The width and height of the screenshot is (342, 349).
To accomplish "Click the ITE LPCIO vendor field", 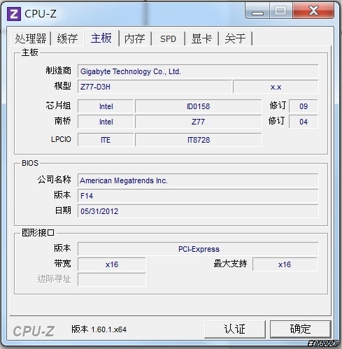I will tap(106, 140).
